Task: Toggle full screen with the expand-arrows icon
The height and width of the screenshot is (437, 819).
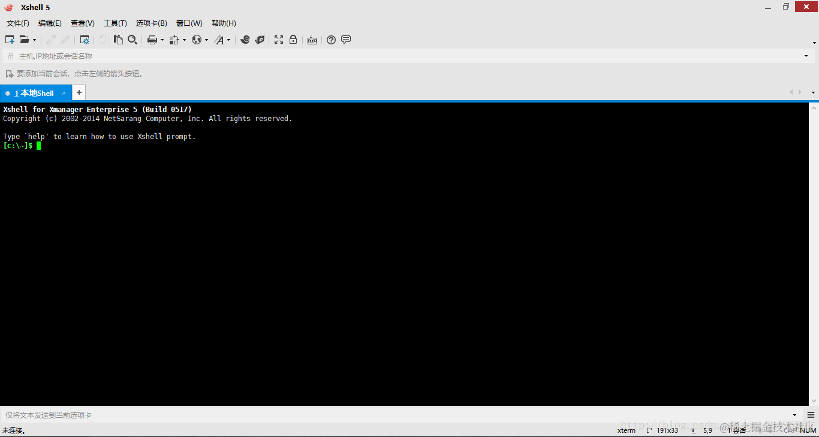Action: tap(279, 40)
